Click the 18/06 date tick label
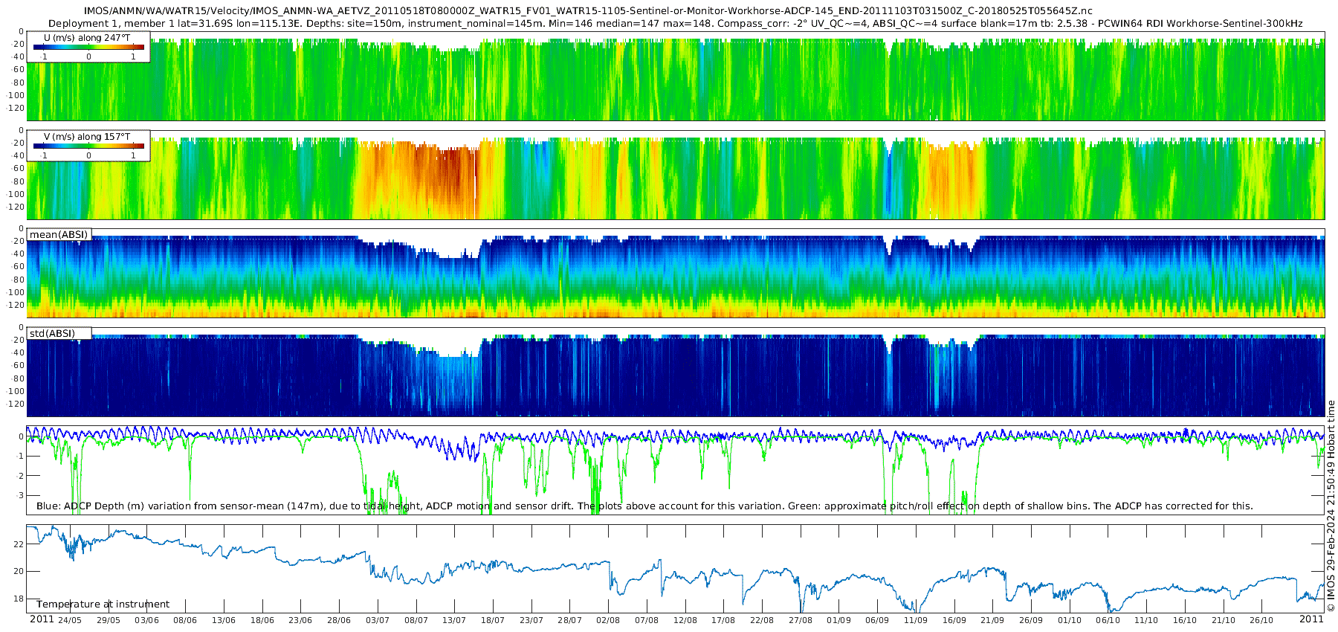Viewport: 1338px width, 632px height. click(262, 620)
